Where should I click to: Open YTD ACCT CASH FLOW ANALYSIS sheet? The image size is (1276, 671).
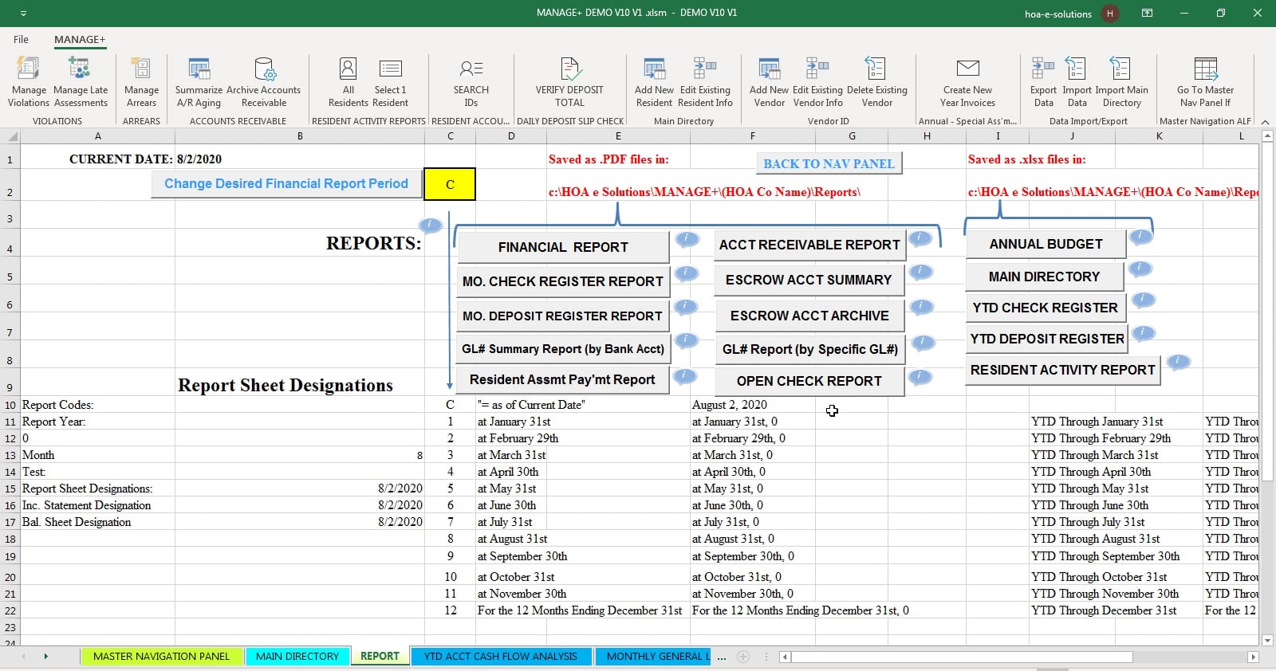pyautogui.click(x=500, y=657)
